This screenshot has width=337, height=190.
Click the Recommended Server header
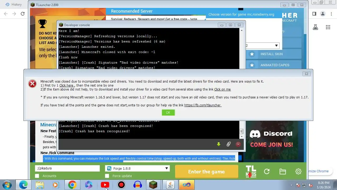tap(132, 11)
